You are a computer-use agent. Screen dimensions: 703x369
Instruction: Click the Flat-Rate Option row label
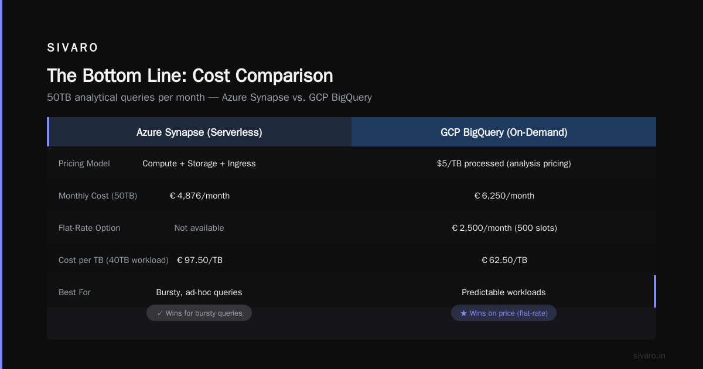[x=90, y=228]
